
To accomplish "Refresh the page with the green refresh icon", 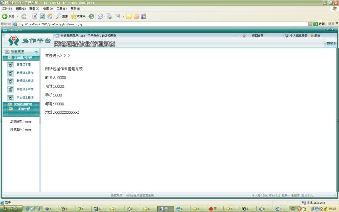I will tap(42, 16).
